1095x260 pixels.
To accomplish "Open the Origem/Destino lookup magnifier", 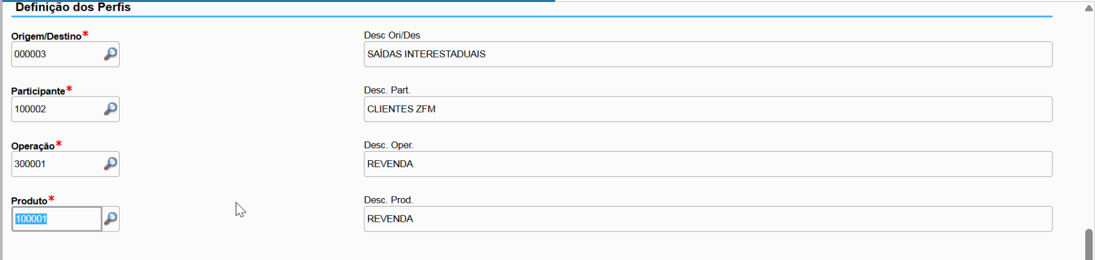I will 111,54.
